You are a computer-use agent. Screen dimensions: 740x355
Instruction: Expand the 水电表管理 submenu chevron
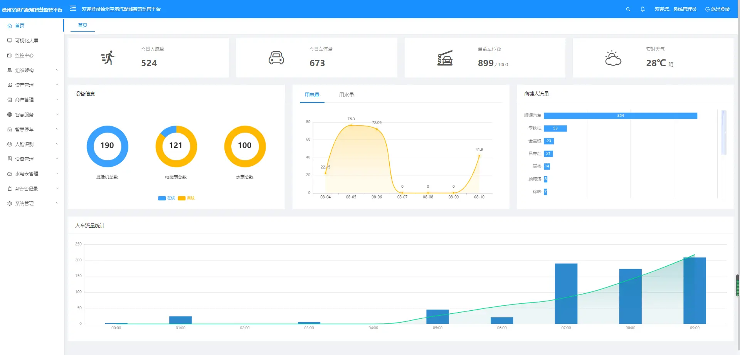[57, 173]
